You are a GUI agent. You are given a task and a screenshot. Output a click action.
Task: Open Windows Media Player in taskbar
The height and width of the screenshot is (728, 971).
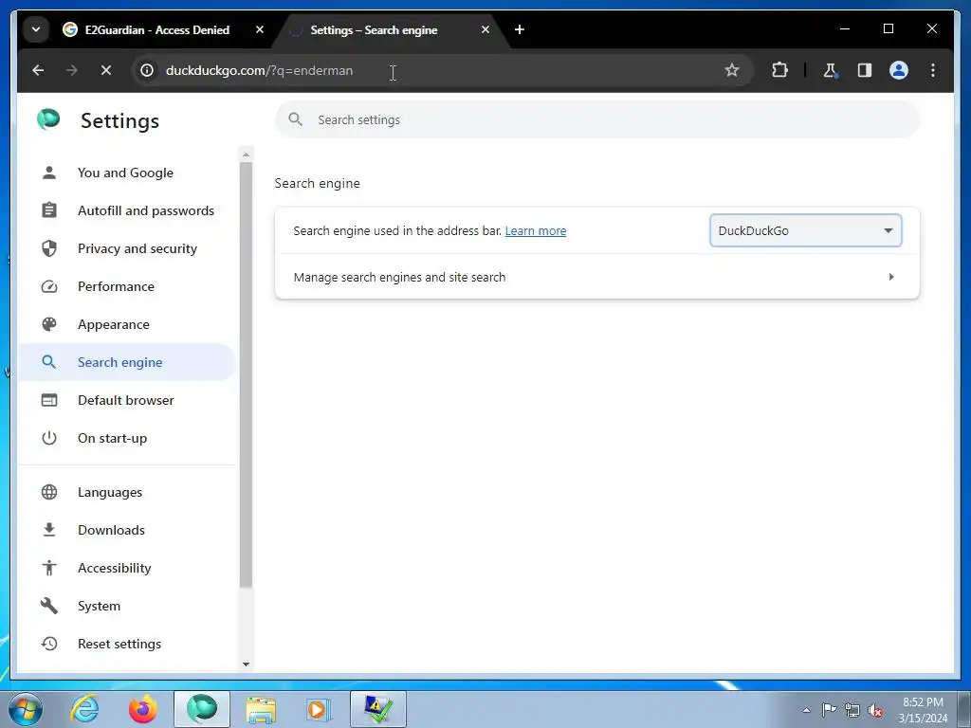(x=319, y=709)
